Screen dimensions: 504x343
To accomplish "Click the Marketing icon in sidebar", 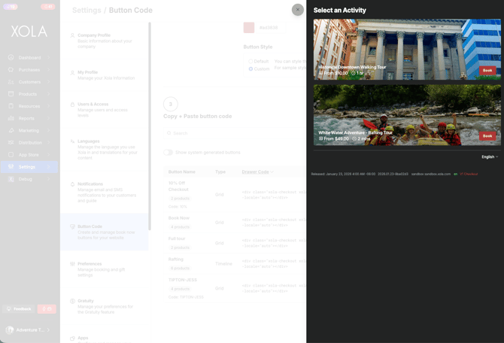I will [x=11, y=131].
